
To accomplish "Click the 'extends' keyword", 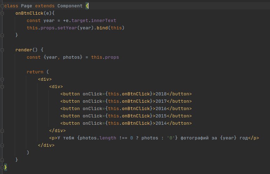I will point(45,6).
